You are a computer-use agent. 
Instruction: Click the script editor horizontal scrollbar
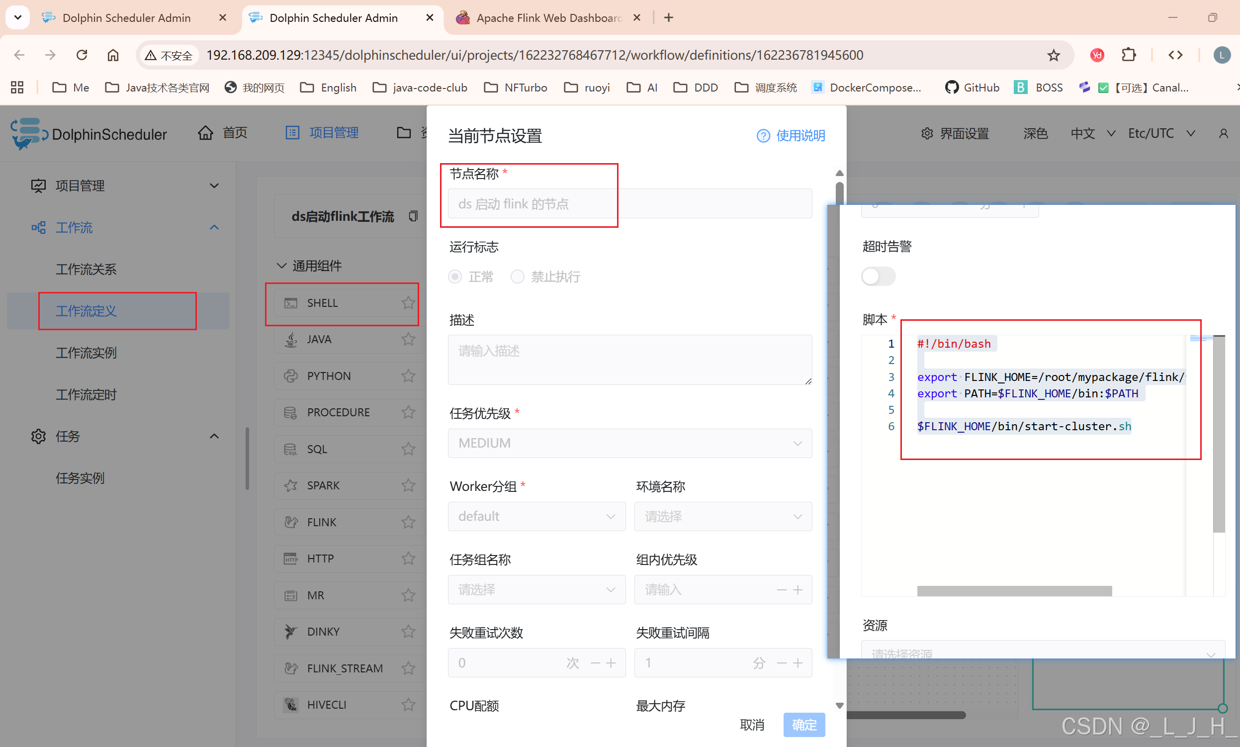tap(1014, 591)
